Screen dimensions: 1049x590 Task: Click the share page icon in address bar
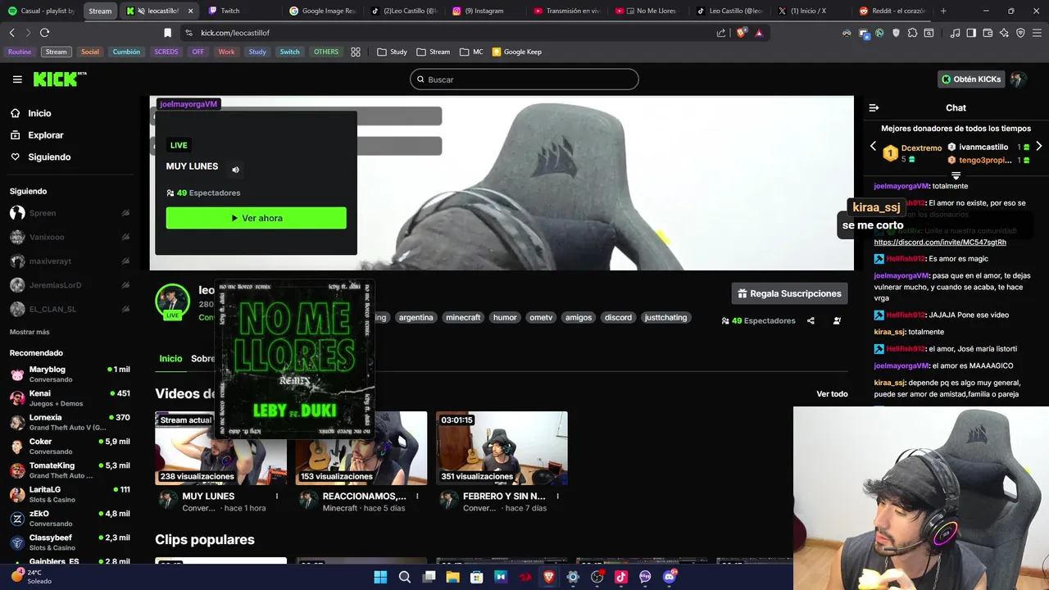click(721, 33)
